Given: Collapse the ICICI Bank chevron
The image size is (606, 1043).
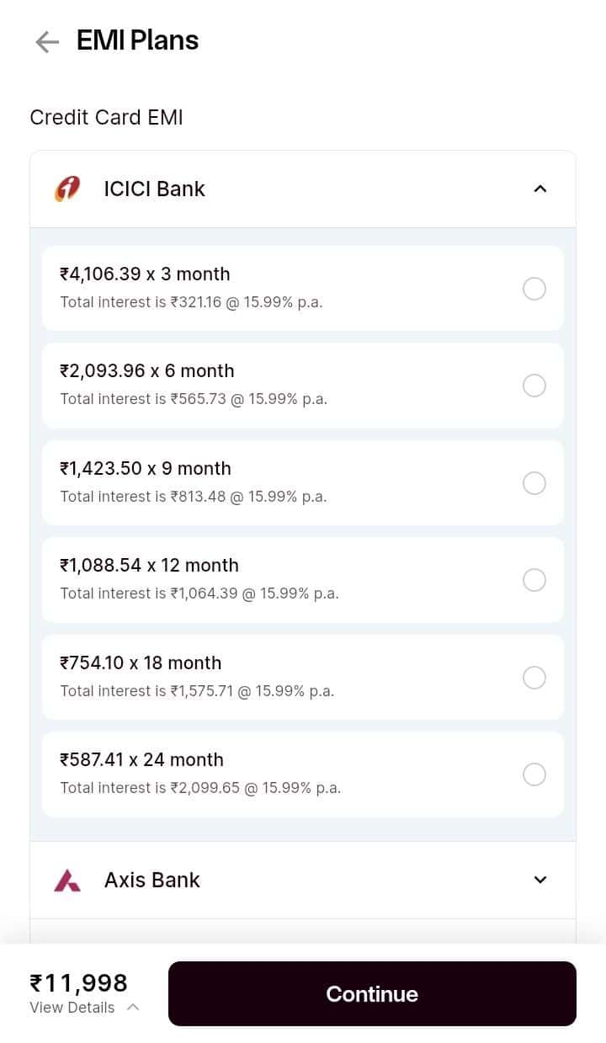Looking at the screenshot, I should (540, 189).
